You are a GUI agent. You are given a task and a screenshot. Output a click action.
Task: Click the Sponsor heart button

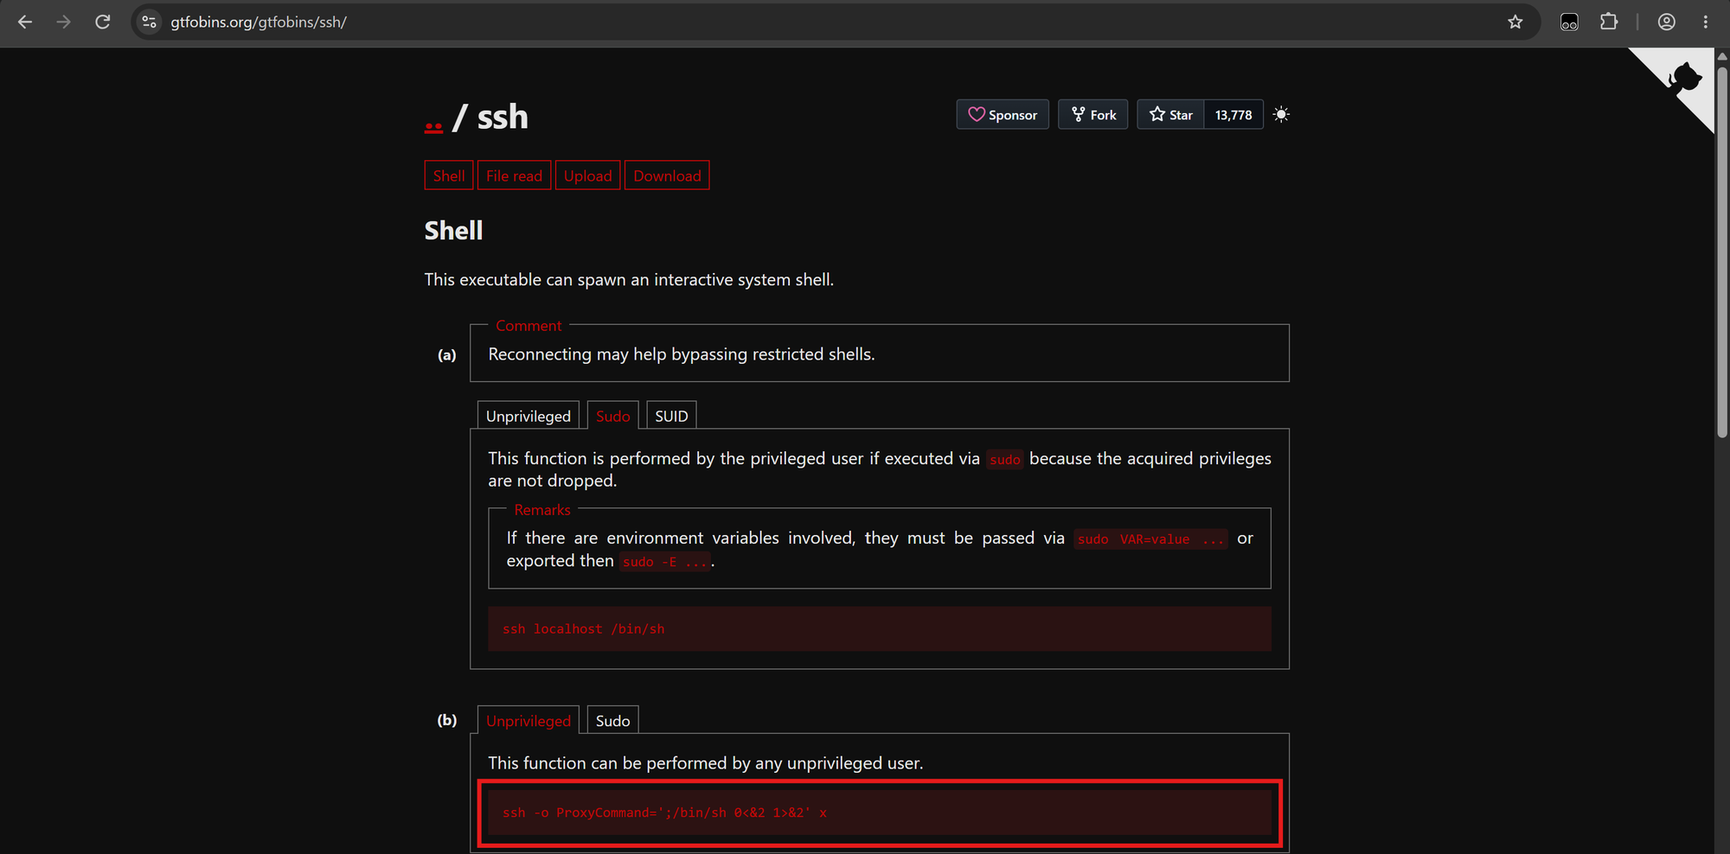coord(1003,114)
